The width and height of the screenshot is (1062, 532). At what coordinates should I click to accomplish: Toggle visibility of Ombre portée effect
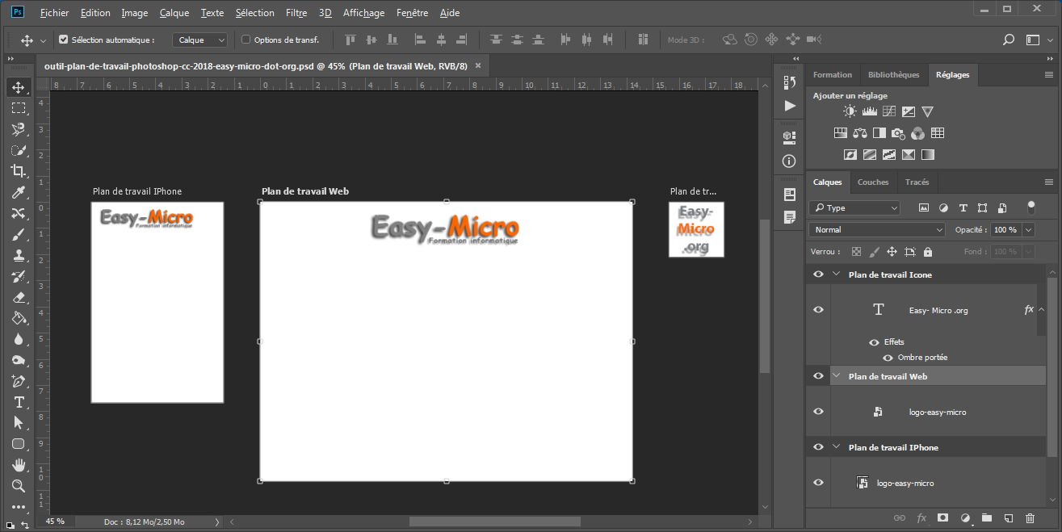coord(888,358)
